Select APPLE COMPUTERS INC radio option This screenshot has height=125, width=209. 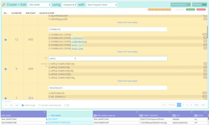49,64
